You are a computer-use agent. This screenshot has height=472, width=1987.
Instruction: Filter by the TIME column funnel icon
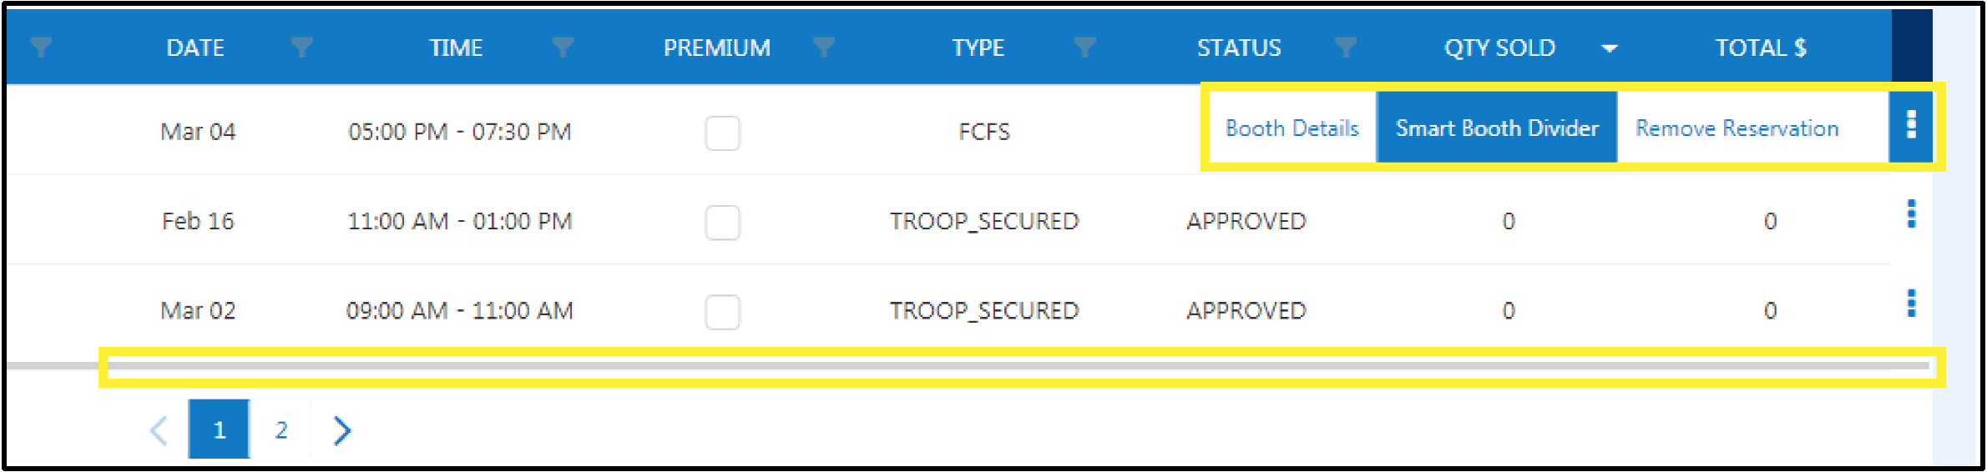[x=301, y=48]
